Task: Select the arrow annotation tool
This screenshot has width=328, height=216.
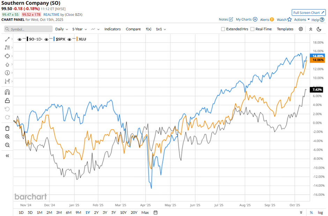Action: point(7,65)
